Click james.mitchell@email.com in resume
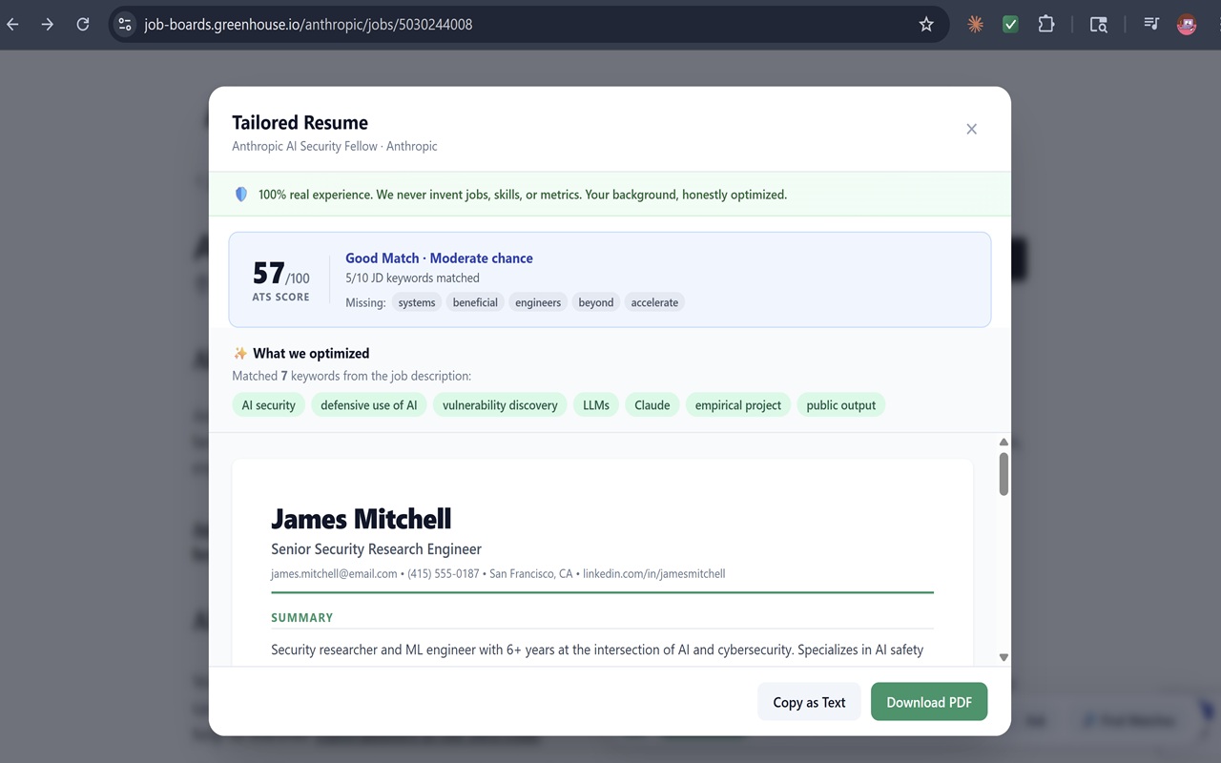This screenshot has height=763, width=1221. 334,574
